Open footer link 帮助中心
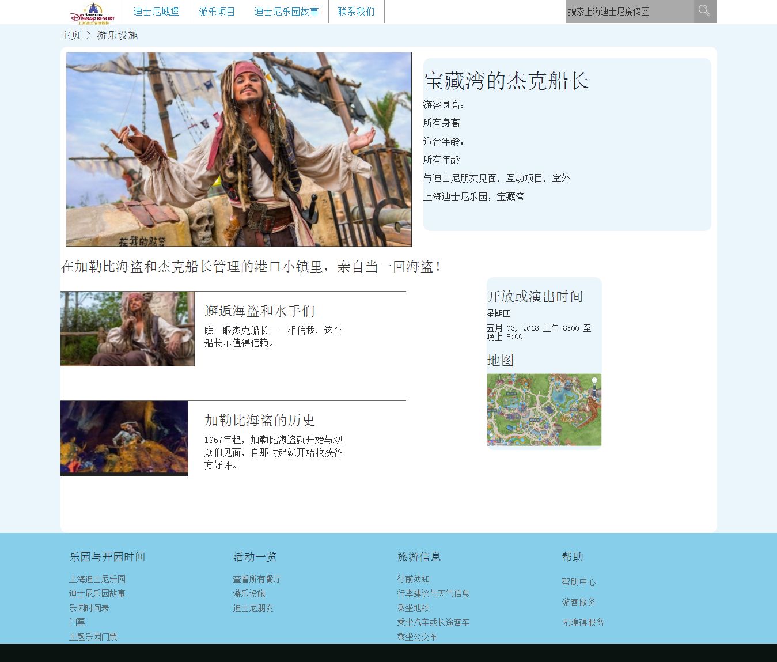Viewport: 777px width, 662px height. click(x=579, y=582)
